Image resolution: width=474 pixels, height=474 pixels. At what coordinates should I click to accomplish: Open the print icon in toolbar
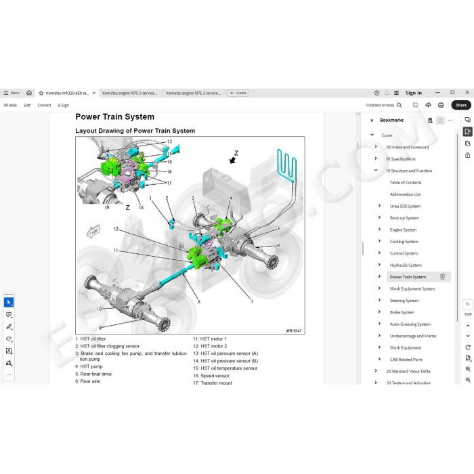click(x=441, y=105)
